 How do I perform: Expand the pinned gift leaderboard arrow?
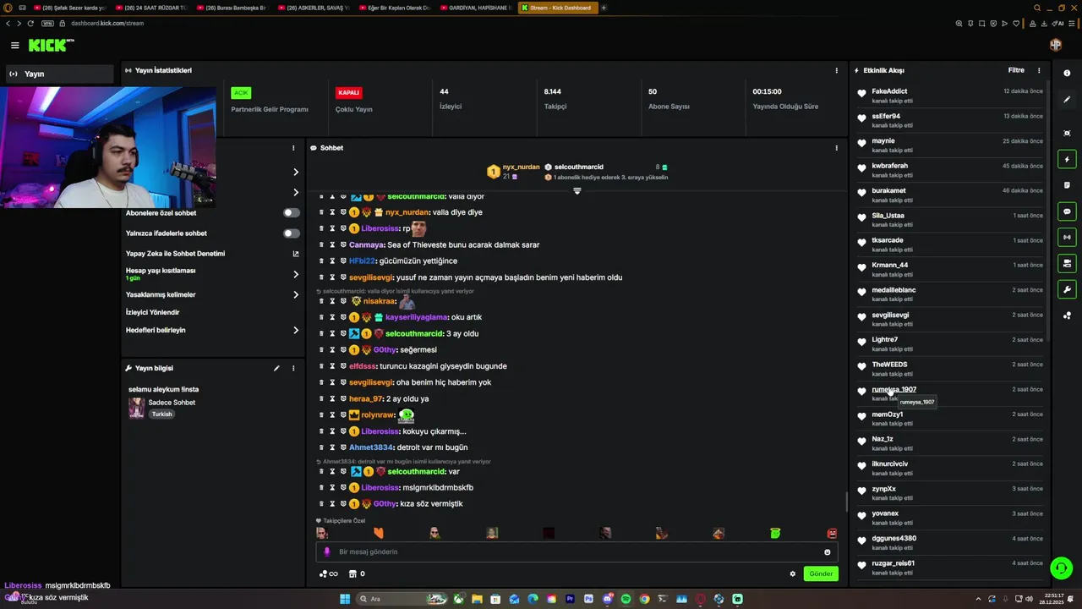click(x=577, y=191)
